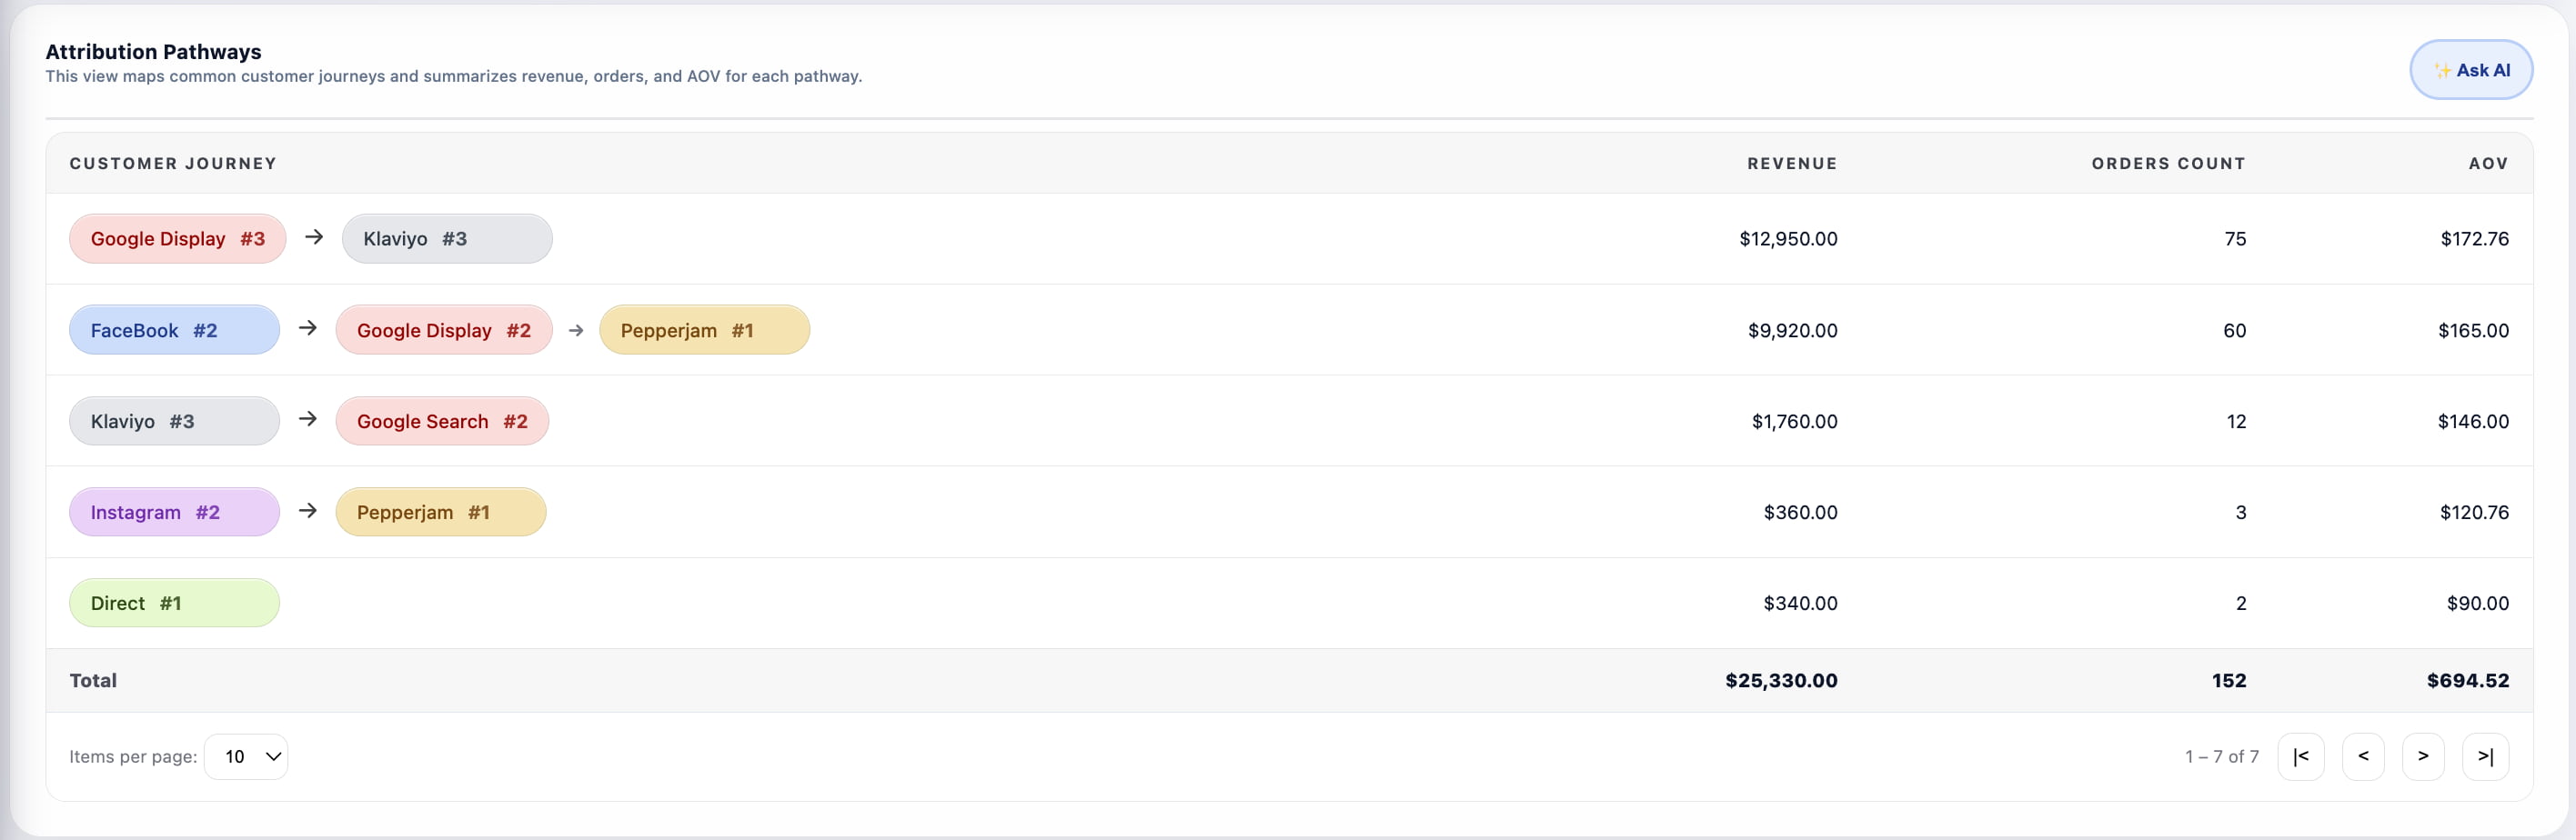The width and height of the screenshot is (2576, 840).
Task: Click the Pepperjam #1 tag after Instagram
Action: 441,512
